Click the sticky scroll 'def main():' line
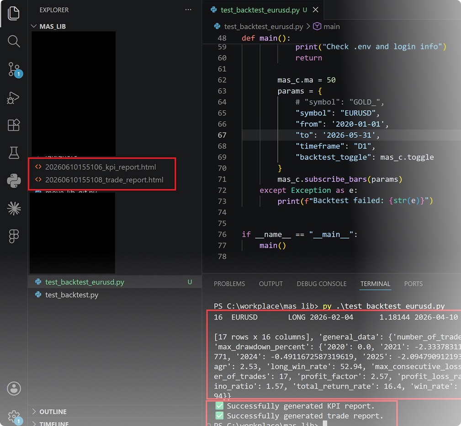Image resolution: width=461 pixels, height=426 pixels. click(x=266, y=38)
